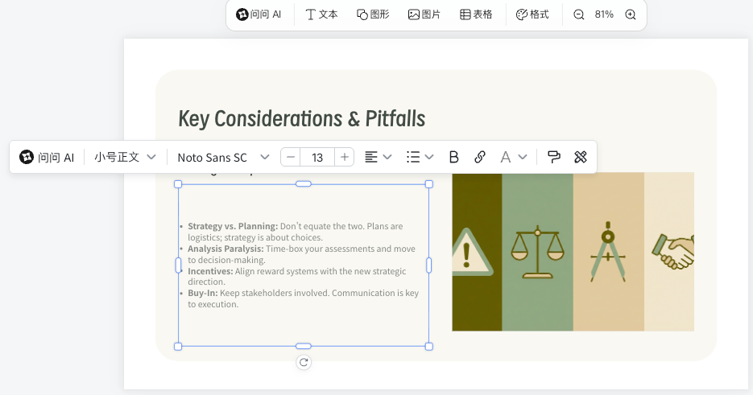Screen dimensions: 753x395
Task: Insert a table via 表格
Action: coord(476,14)
